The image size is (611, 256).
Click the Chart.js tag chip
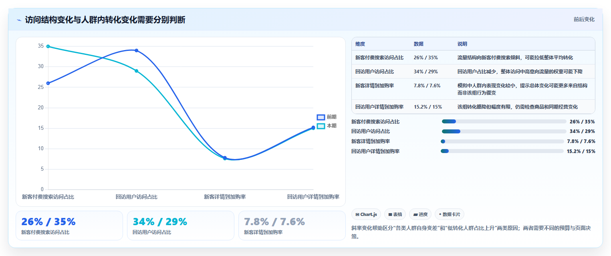coord(366,214)
